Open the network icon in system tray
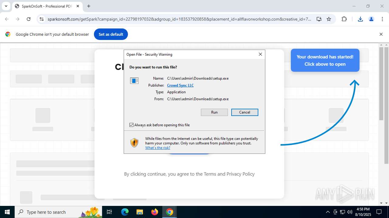This screenshot has width=389, height=218. (343, 212)
